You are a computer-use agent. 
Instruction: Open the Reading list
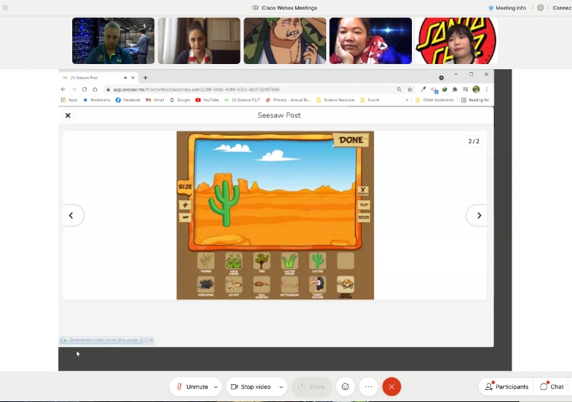pos(475,100)
